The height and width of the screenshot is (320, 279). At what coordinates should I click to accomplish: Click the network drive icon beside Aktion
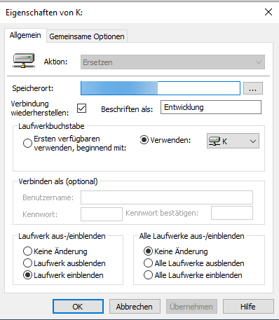pyautogui.click(x=24, y=60)
